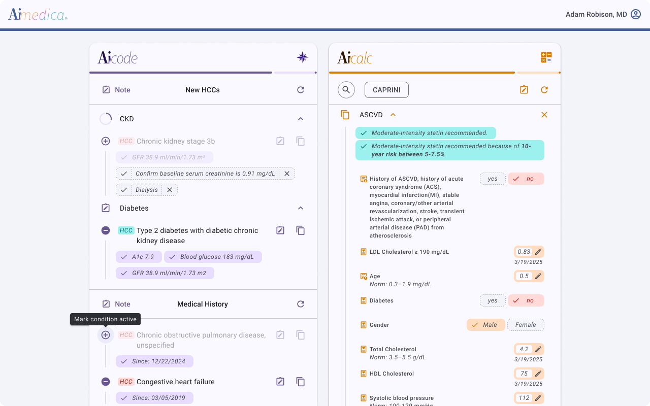Select 'yes' for History of ASCVD
Image resolution: width=650 pixels, height=406 pixels.
(x=493, y=179)
